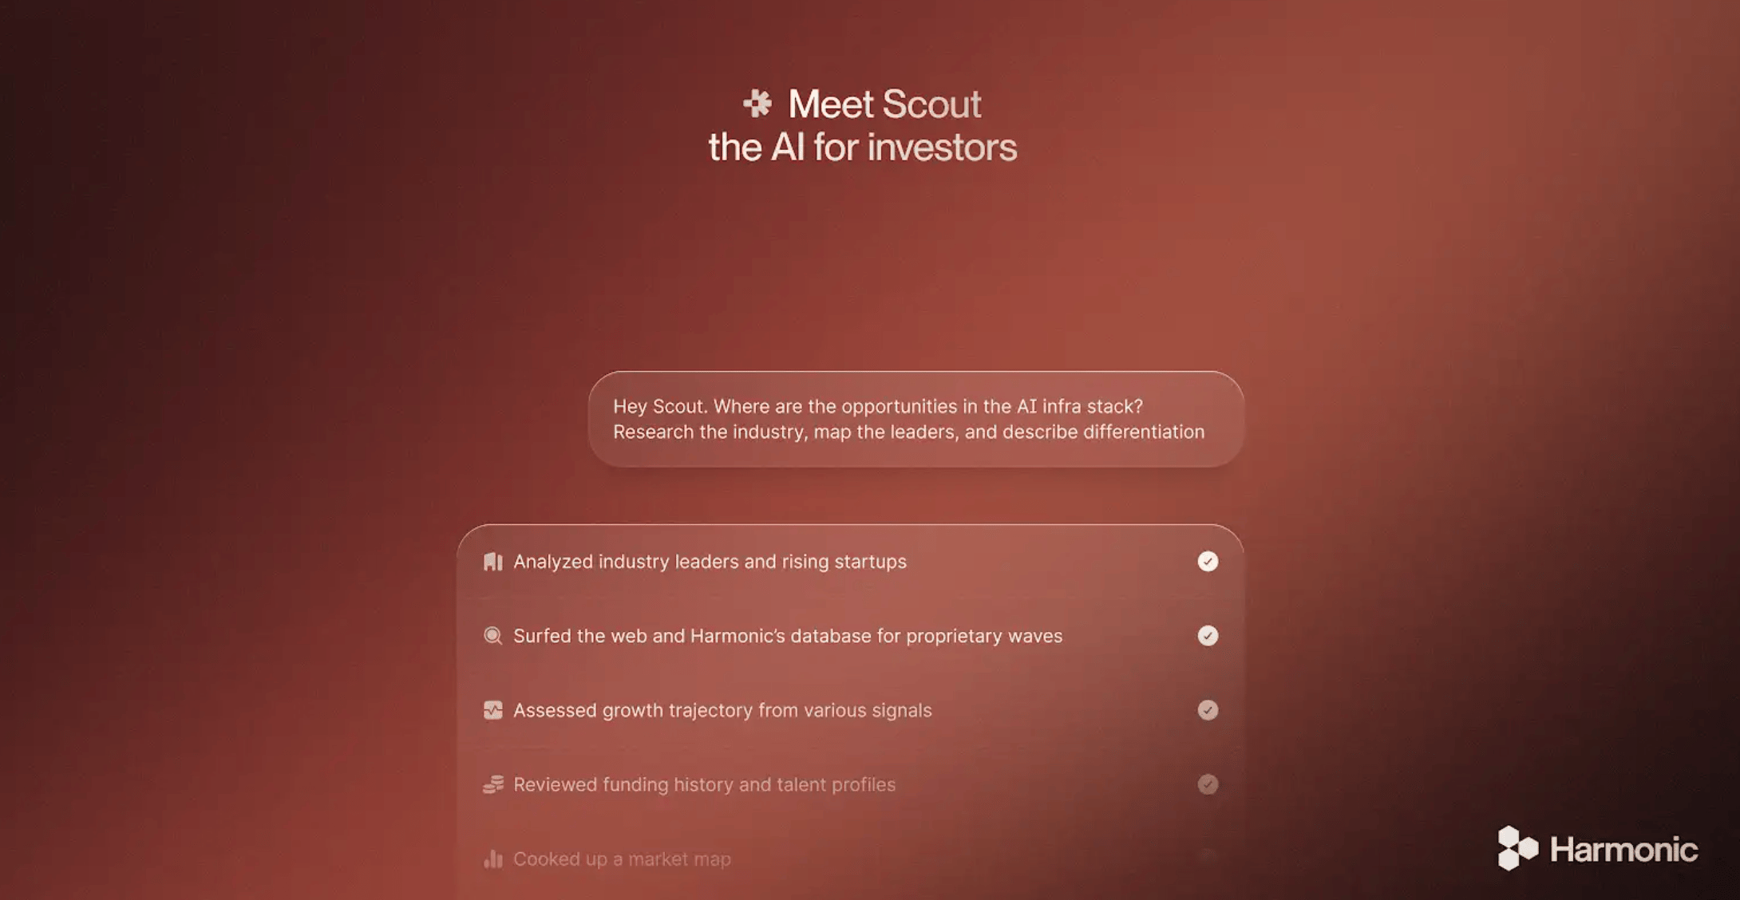Toggle checkmark for Assessed growth trajectory step
1740x900 pixels.
coord(1208,710)
